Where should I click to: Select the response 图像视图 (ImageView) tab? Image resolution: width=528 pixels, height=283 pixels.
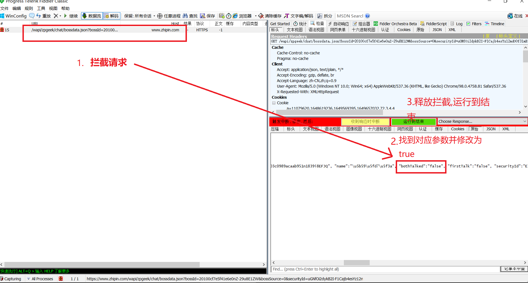pyautogui.click(x=354, y=129)
